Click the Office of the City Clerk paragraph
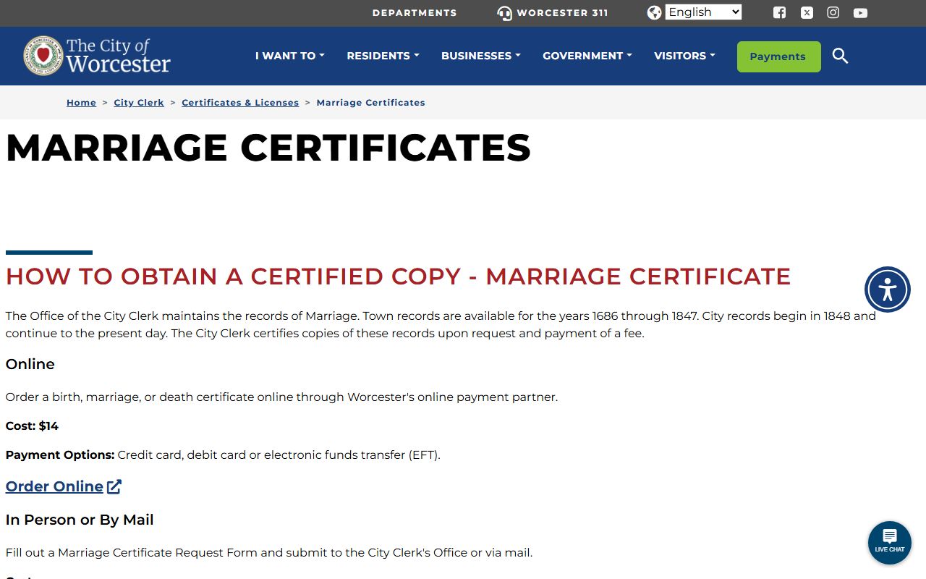926x579 pixels. (x=441, y=325)
